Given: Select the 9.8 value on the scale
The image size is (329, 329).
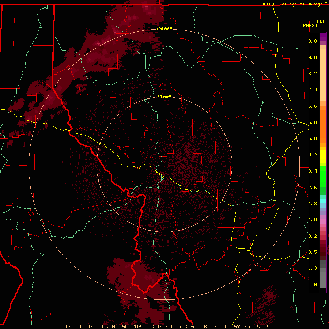Looking at the screenshot, I should tap(313, 41).
